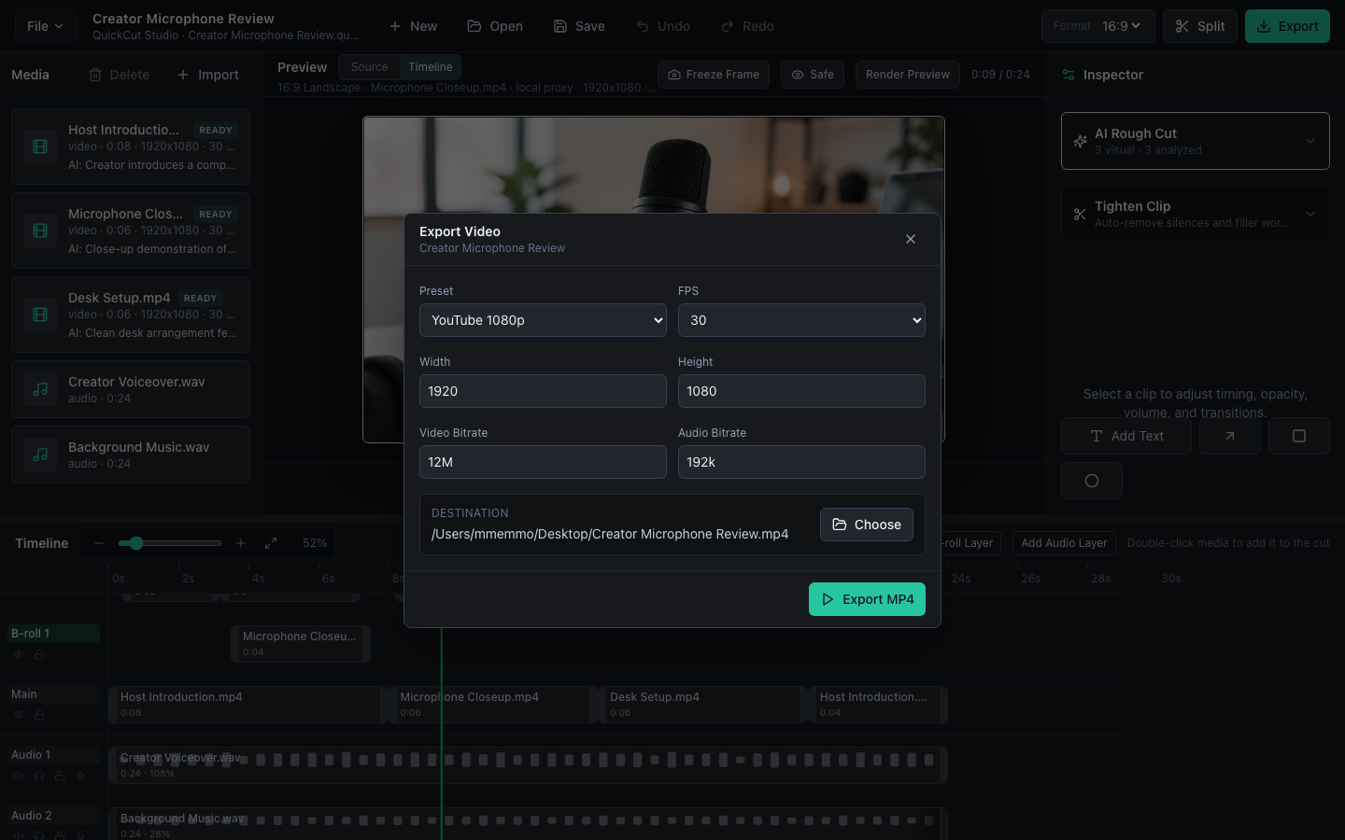Click the Freeze Frame camera button

click(x=714, y=75)
